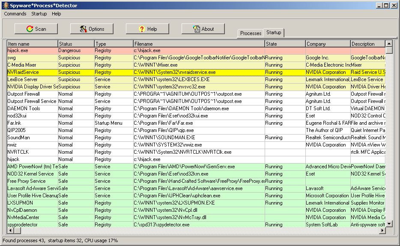Viewport: 400px width, 246px height.
Task: Select the QIP2005 row
Action: pyautogui.click(x=196, y=130)
